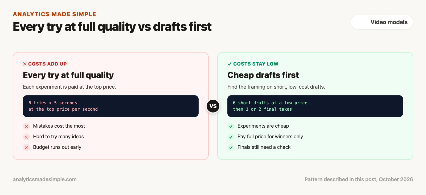Image resolution: width=426 pixels, height=195 pixels.
Task: Click the X icon next to Budget runs out early
Action: [26, 148]
